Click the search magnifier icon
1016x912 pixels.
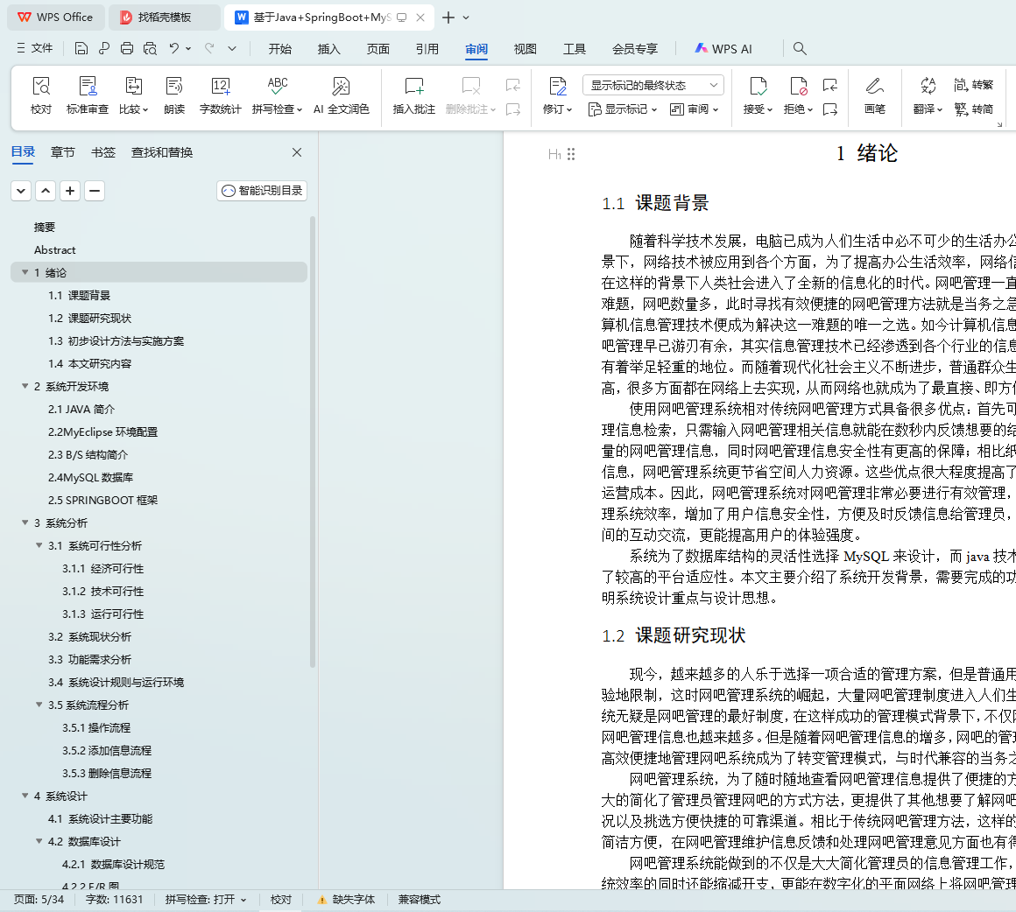[800, 49]
